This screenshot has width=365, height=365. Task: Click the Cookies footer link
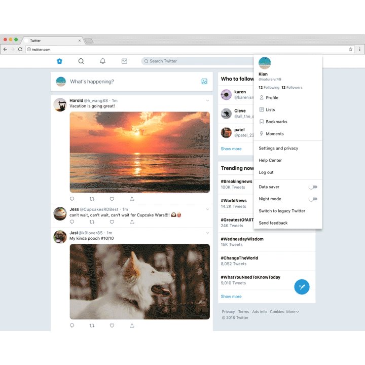(277, 312)
